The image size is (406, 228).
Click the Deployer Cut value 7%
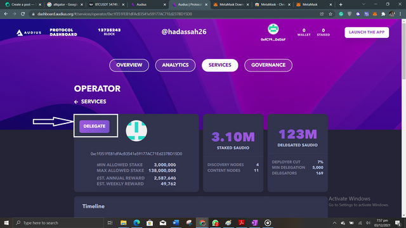pos(320,162)
